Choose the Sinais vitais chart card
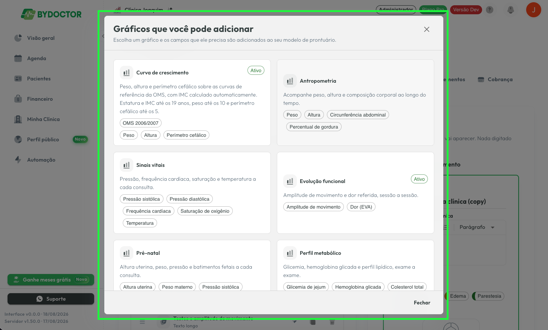The width and height of the screenshot is (548, 330). point(192,193)
